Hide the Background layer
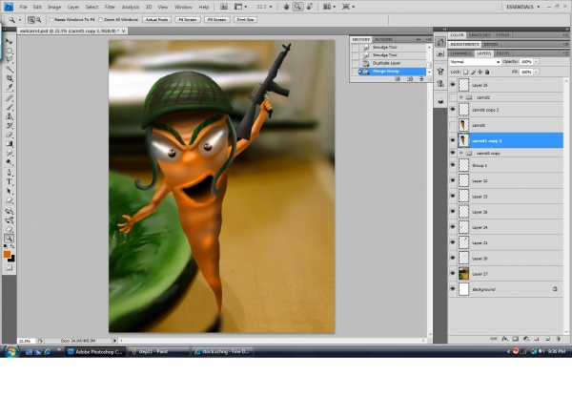 [453, 289]
